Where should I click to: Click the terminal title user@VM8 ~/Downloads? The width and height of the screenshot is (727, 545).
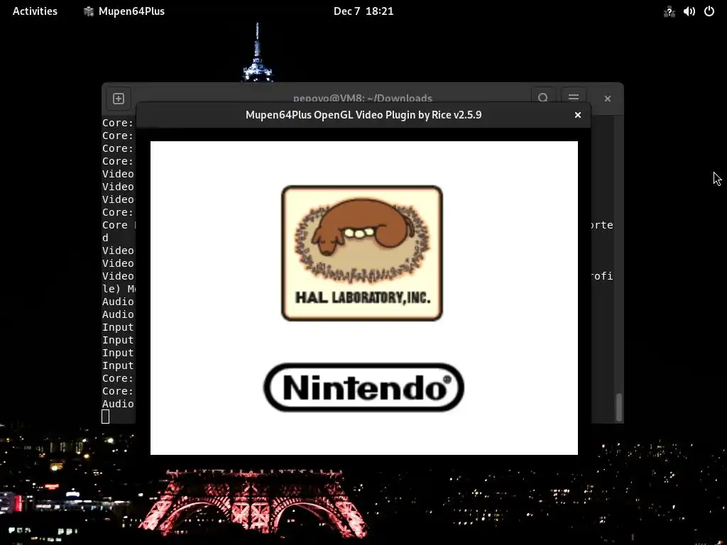(363, 98)
